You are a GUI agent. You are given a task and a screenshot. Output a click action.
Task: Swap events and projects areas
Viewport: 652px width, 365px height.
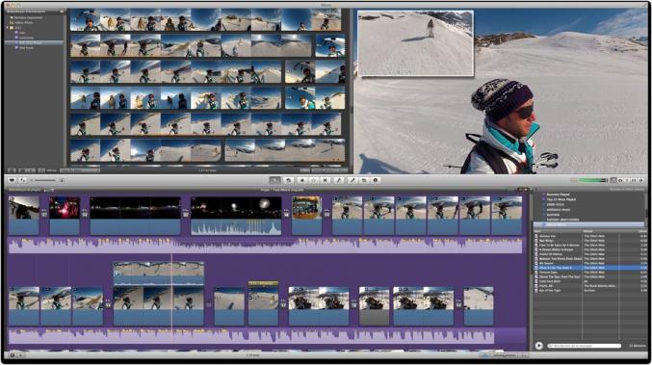(x=23, y=180)
